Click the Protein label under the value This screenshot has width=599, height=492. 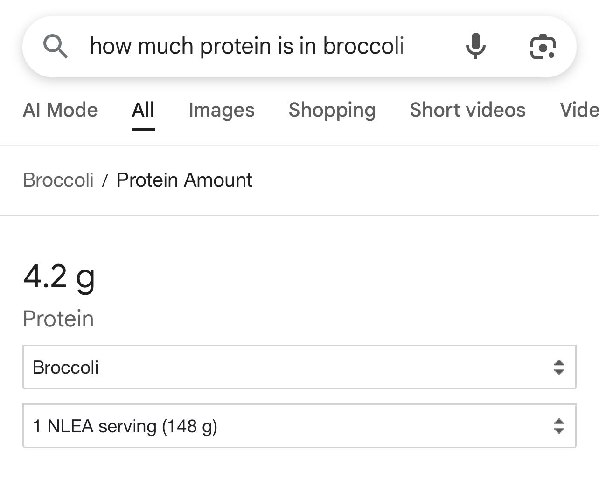point(58,319)
